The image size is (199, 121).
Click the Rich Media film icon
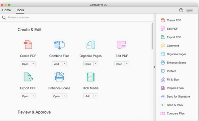pos(91,77)
